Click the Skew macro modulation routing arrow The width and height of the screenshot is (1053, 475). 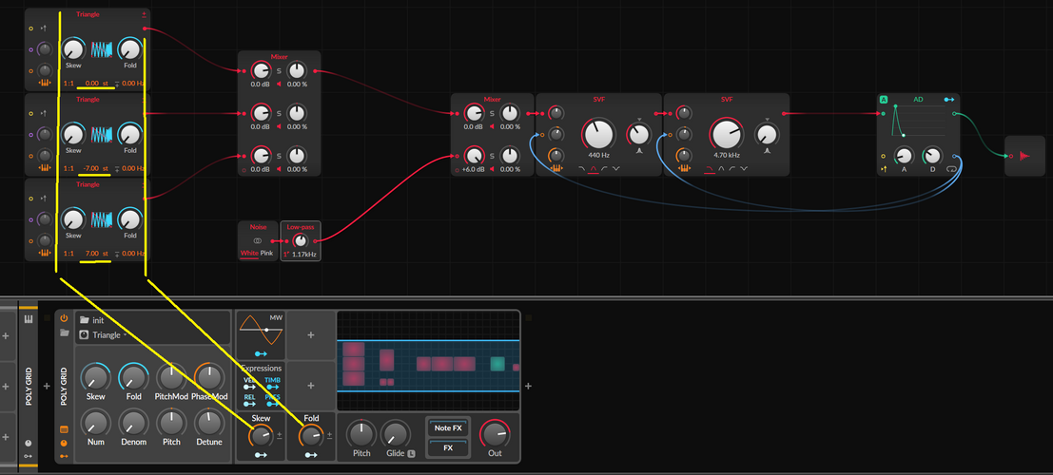pyautogui.click(x=261, y=456)
